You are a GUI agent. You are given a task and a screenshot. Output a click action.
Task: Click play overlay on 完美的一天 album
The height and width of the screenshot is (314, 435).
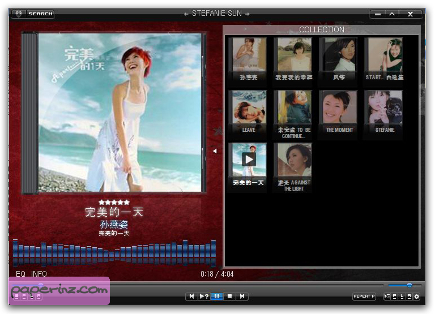tap(249, 160)
